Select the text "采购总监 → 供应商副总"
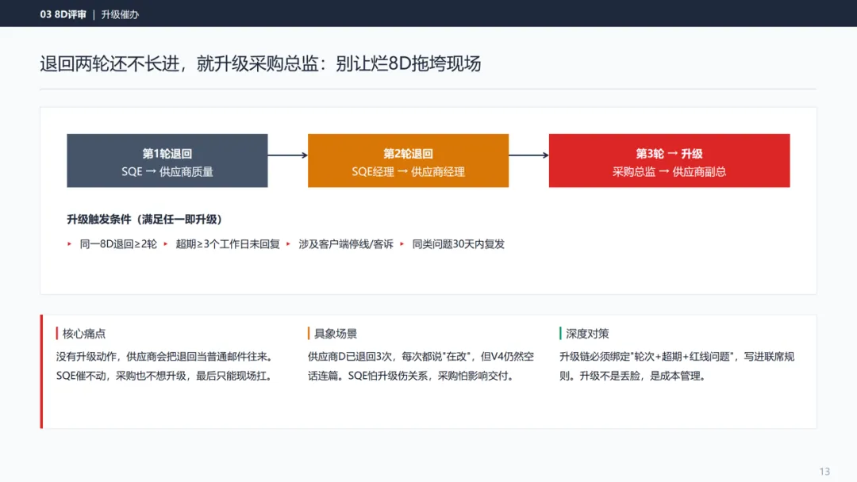The image size is (857, 482). pos(669,171)
